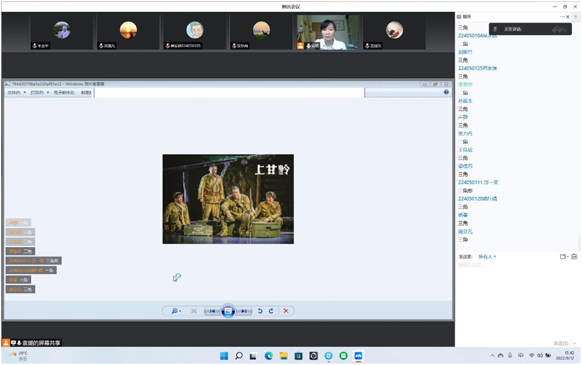Click the danmaku message from 224050111
Screen dimensions: 582x365
coord(33,261)
